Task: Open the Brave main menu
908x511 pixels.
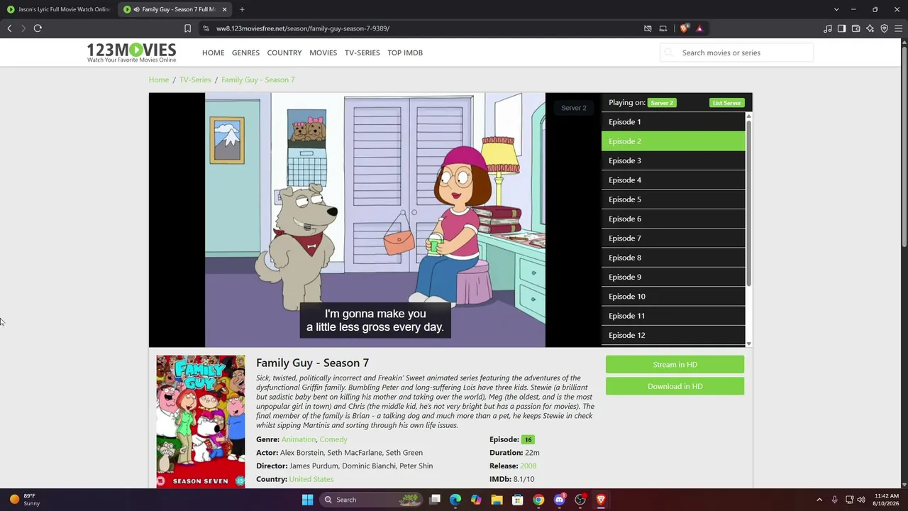Action: [x=899, y=28]
